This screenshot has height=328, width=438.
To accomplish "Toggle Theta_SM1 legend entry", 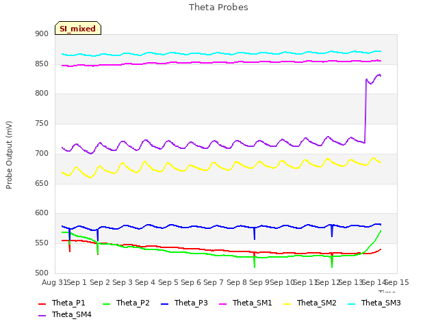I will [246, 303].
